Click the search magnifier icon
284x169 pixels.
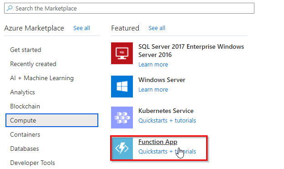coord(10,8)
